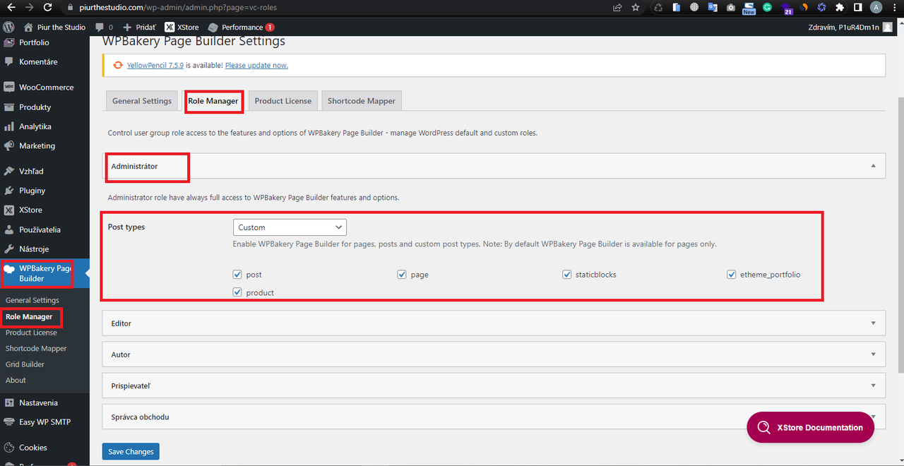904x466 pixels.
Task: Open the Google Translate extension icon
Action: 712,7
